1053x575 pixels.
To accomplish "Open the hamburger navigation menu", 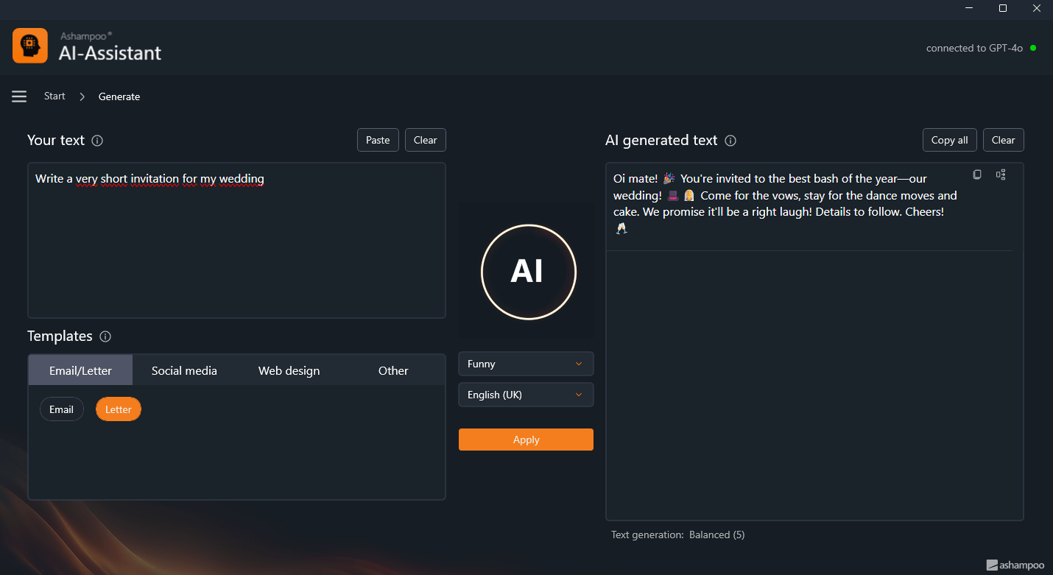I will pos(19,96).
